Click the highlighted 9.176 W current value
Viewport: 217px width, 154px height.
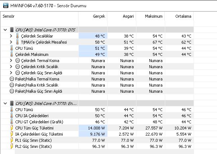[98, 134]
